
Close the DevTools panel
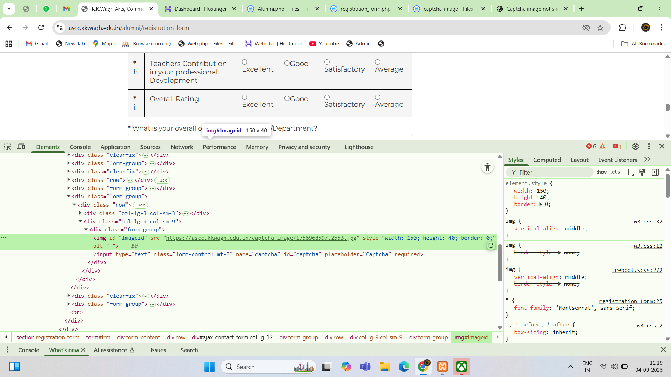[662, 147]
